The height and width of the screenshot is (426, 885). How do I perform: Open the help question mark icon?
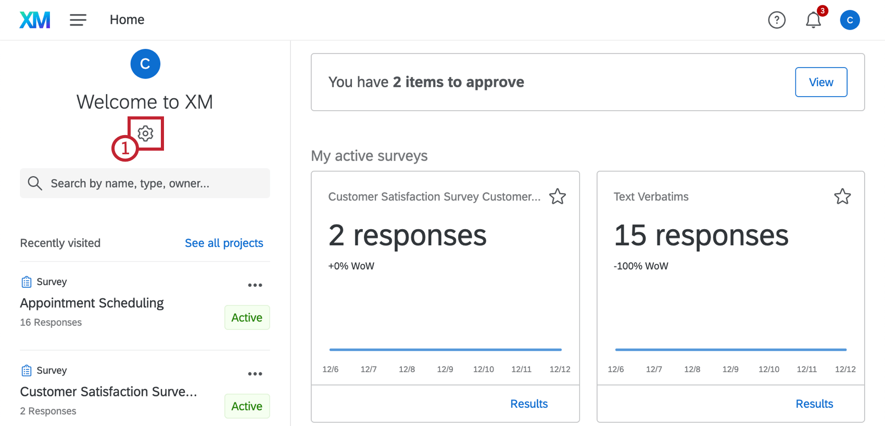(776, 20)
